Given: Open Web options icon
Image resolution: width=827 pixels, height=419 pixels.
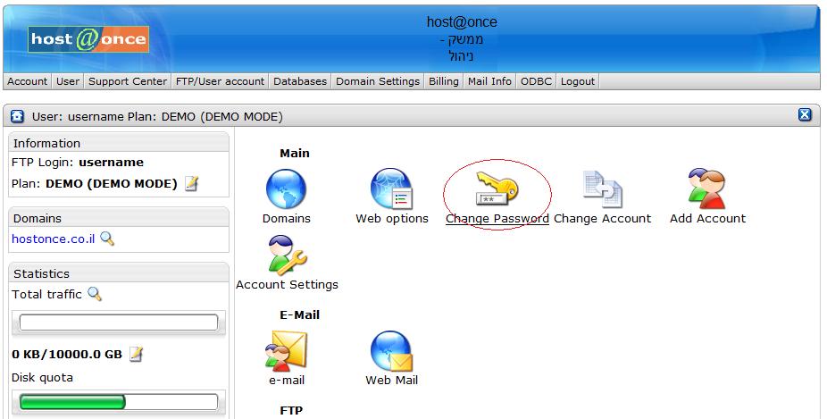Looking at the screenshot, I should (391, 189).
